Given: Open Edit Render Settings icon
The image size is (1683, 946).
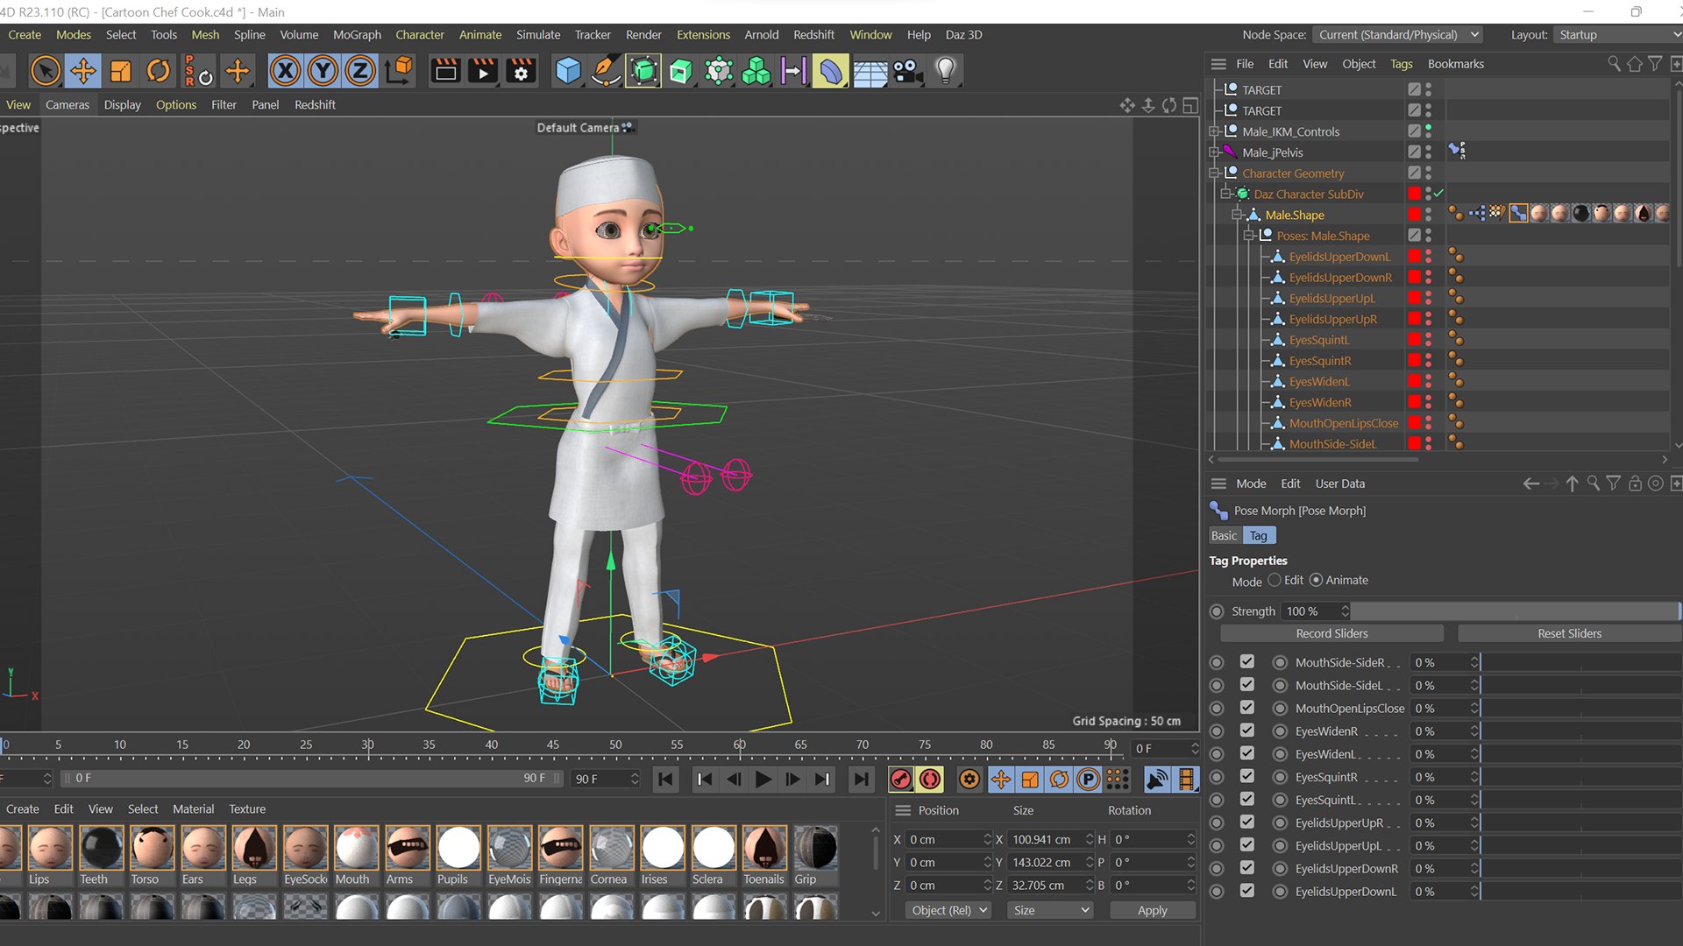Looking at the screenshot, I should coord(521,71).
